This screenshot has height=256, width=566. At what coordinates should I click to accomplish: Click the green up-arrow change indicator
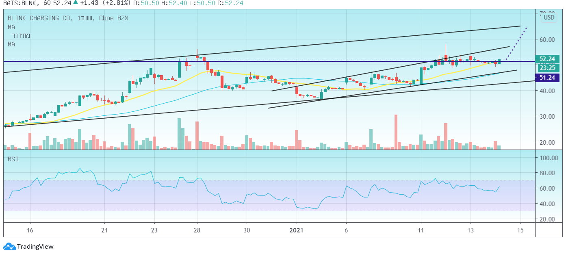pos(76,2)
